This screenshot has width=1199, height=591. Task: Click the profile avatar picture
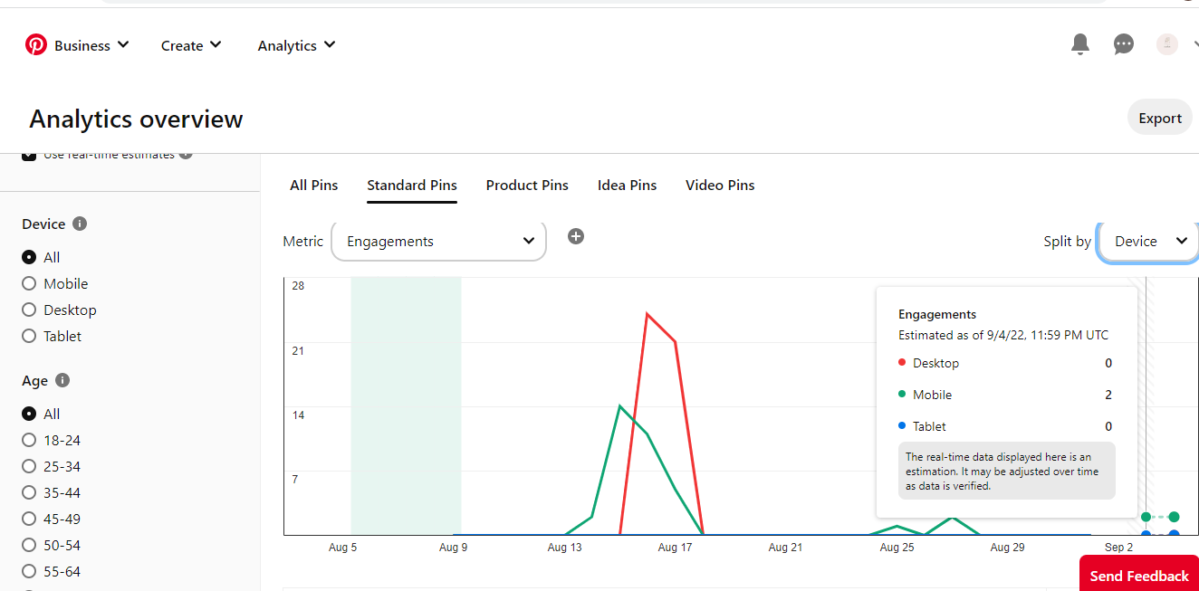point(1166,44)
